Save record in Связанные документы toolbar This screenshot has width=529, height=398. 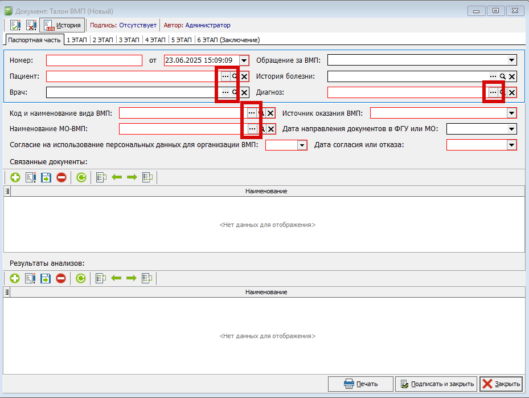(x=46, y=177)
